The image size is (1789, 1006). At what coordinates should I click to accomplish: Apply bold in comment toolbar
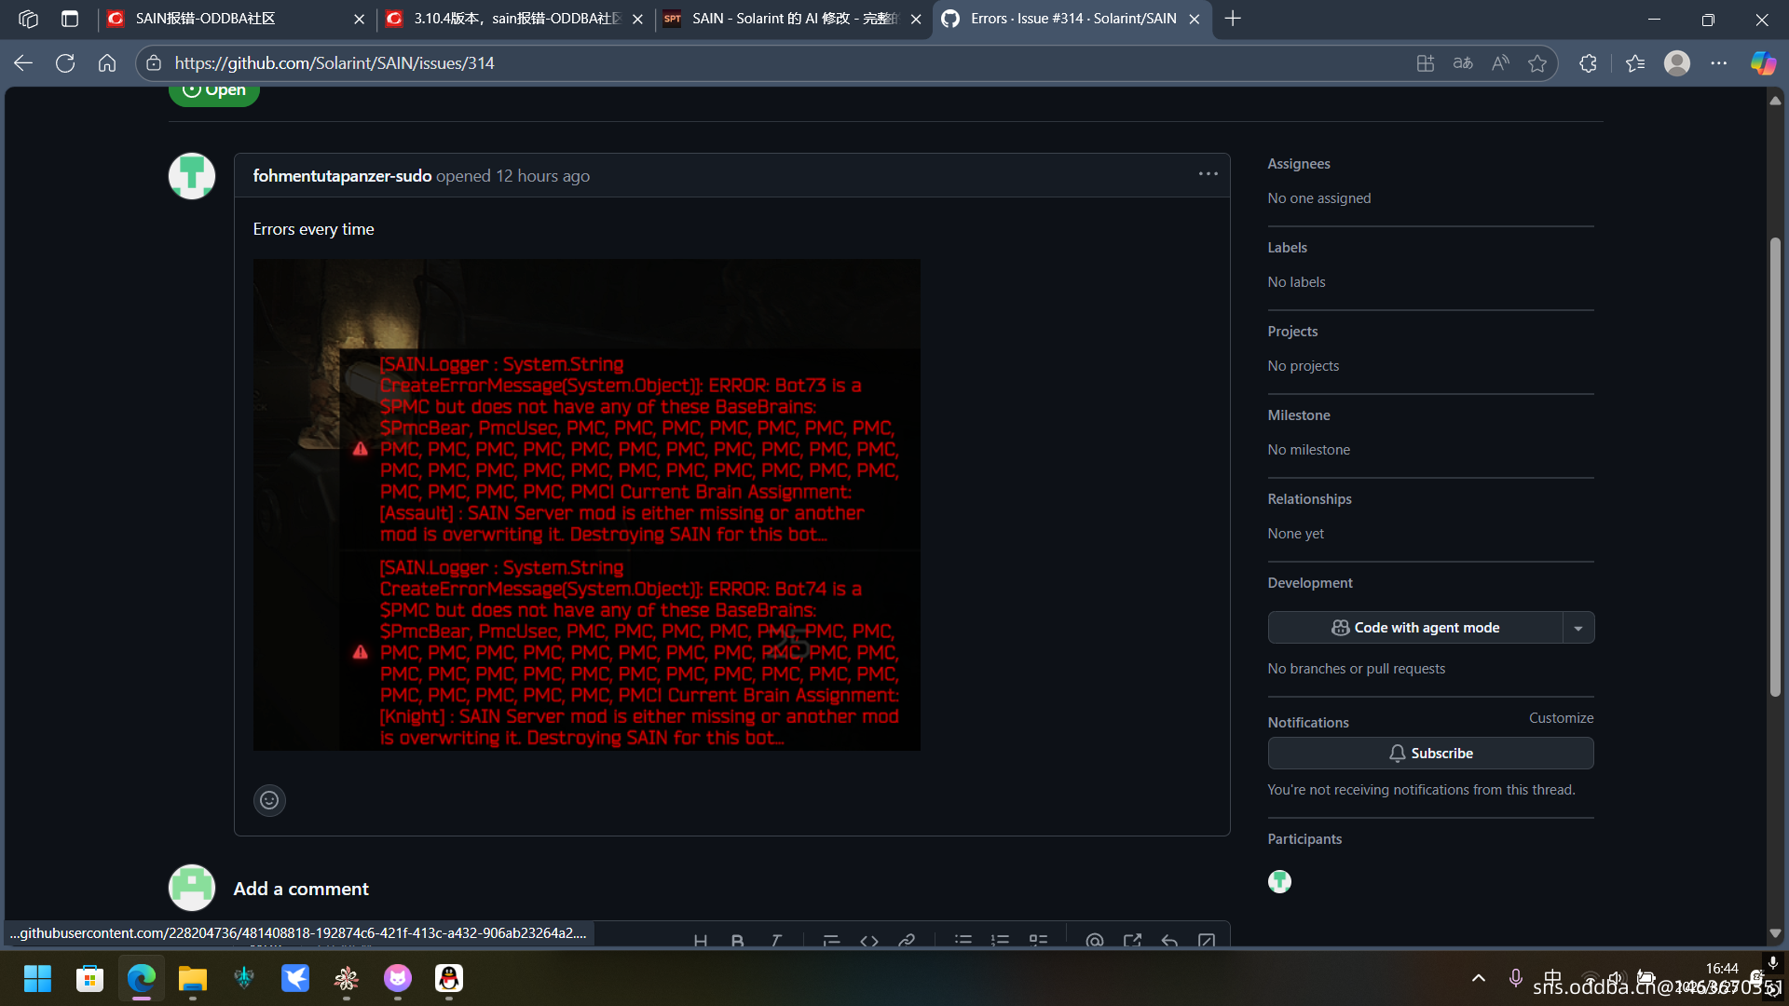pyautogui.click(x=738, y=941)
